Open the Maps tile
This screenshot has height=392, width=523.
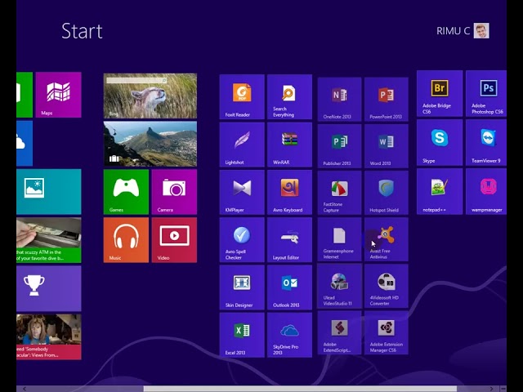tap(58, 95)
